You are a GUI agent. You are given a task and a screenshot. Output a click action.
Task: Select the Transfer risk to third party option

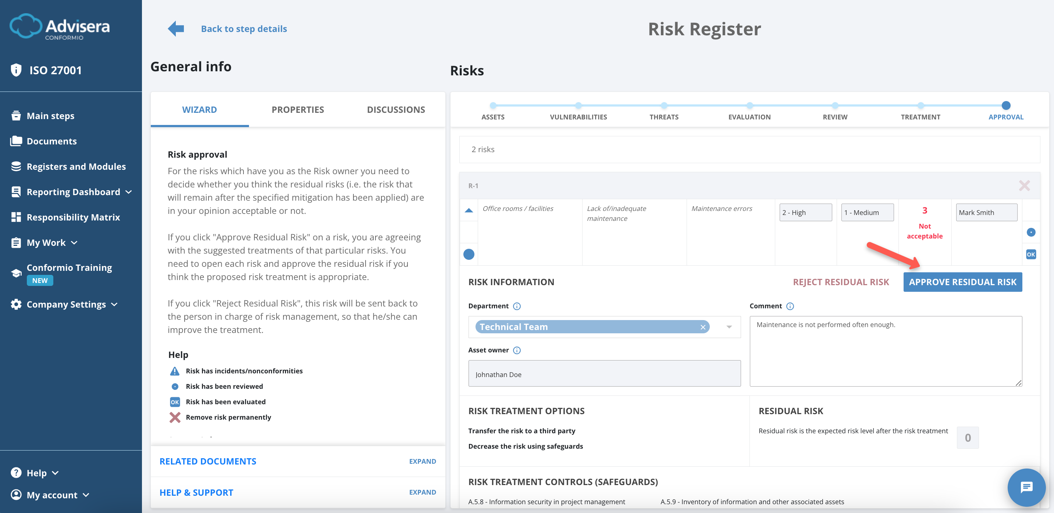coord(522,430)
